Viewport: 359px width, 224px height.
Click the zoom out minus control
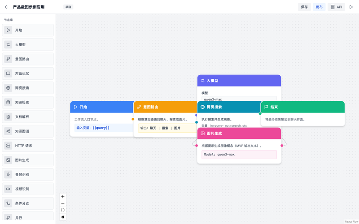click(x=63, y=203)
